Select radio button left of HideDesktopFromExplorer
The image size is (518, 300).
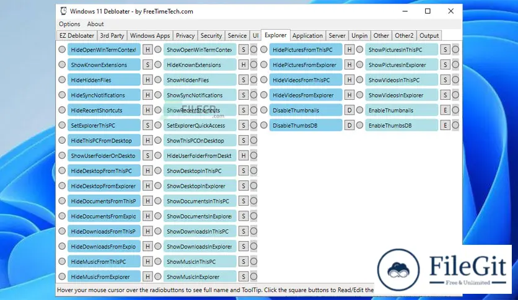[62, 186]
